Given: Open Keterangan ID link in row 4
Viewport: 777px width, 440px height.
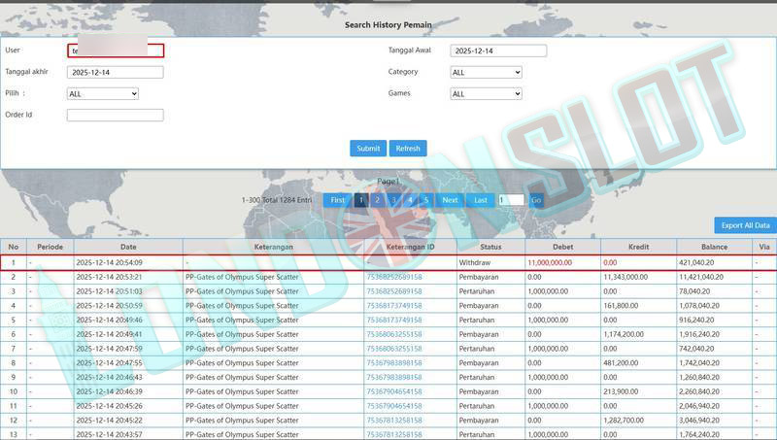Looking at the screenshot, I should (x=393, y=305).
